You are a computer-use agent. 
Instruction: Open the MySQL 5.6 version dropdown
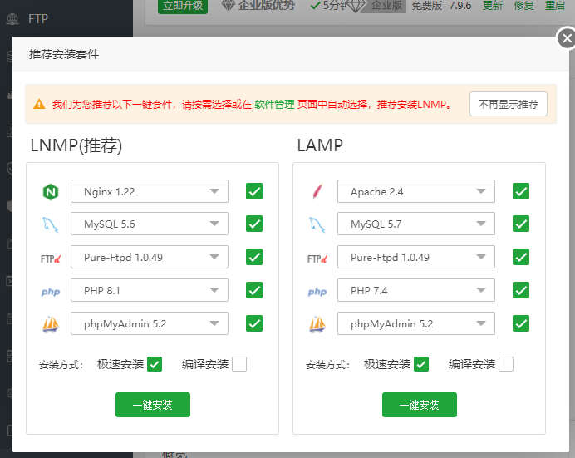(x=150, y=224)
